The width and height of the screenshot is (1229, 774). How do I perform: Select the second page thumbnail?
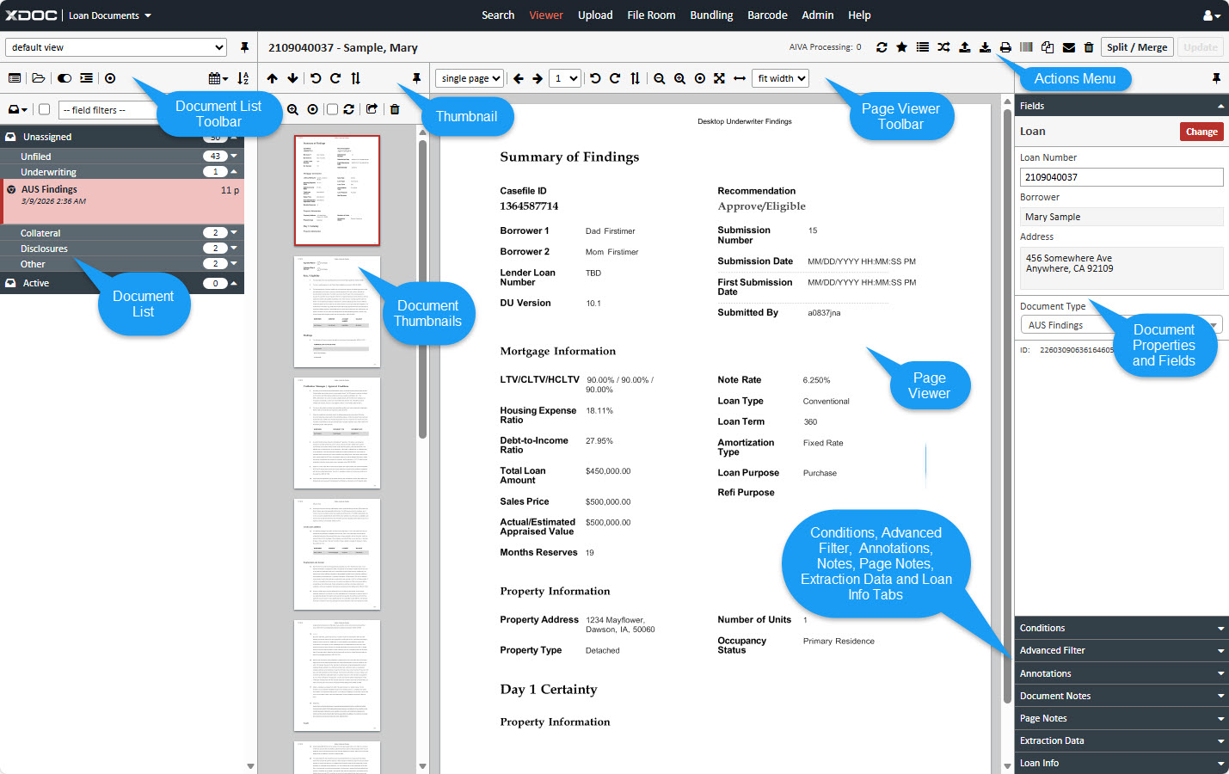coord(337,311)
